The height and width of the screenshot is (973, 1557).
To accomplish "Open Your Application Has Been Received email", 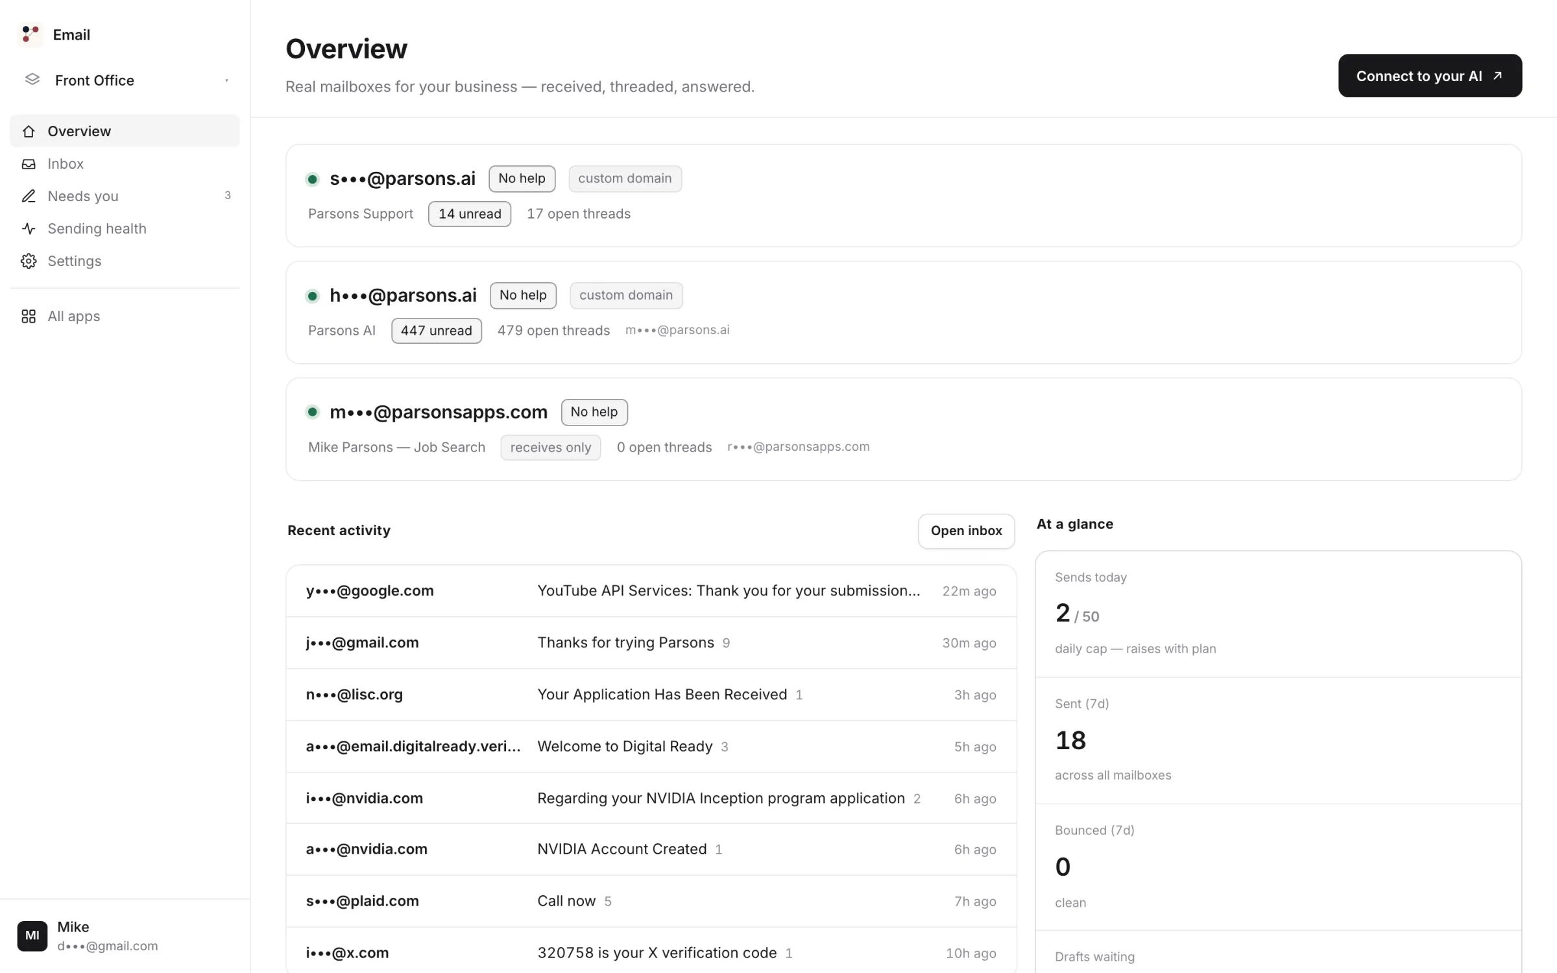I will (x=651, y=695).
